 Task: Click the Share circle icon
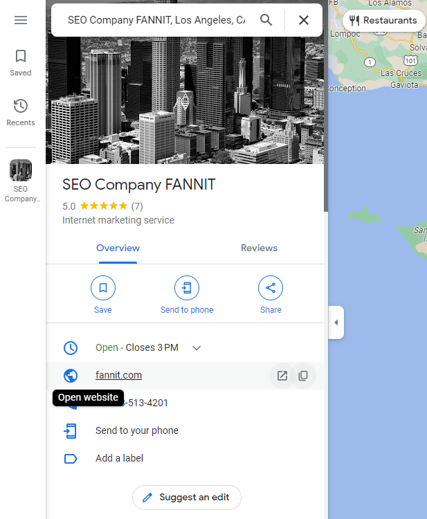pos(271,288)
